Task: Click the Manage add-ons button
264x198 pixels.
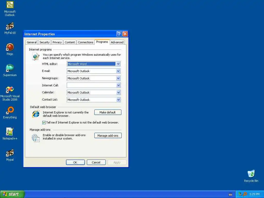Action: click(108, 136)
